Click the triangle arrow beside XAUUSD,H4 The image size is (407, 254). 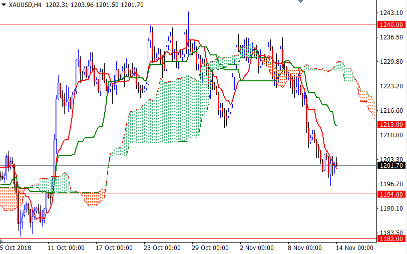[x=4, y=4]
